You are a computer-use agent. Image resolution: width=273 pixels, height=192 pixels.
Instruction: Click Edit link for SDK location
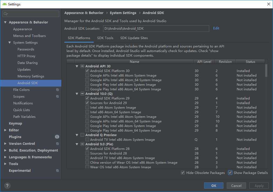click(216, 28)
